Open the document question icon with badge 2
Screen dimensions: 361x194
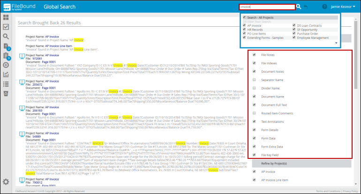click(7, 46)
